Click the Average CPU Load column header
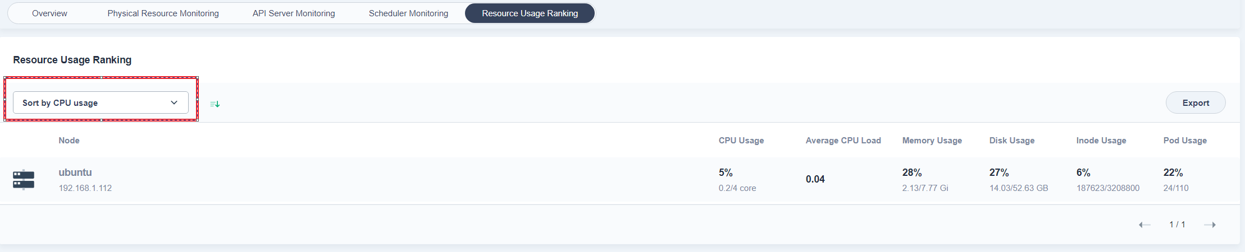Viewport: 1245px width, 252px height. [x=843, y=141]
